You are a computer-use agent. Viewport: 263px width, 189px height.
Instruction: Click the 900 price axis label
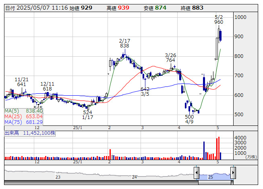(x=239, y=37)
